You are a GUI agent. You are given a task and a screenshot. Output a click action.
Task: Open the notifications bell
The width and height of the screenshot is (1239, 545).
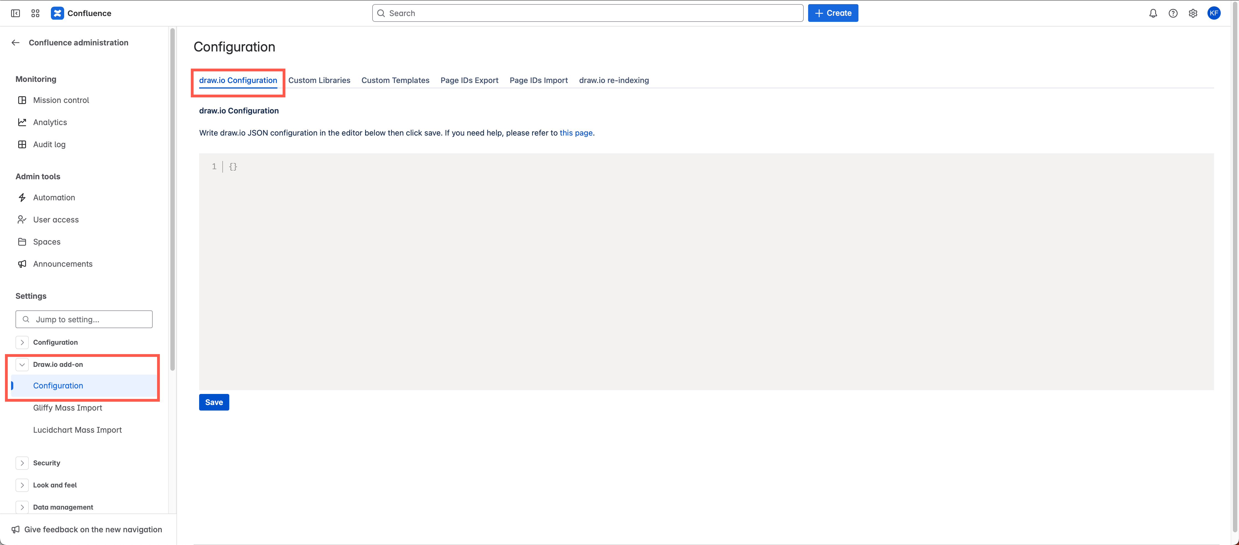pyautogui.click(x=1153, y=13)
